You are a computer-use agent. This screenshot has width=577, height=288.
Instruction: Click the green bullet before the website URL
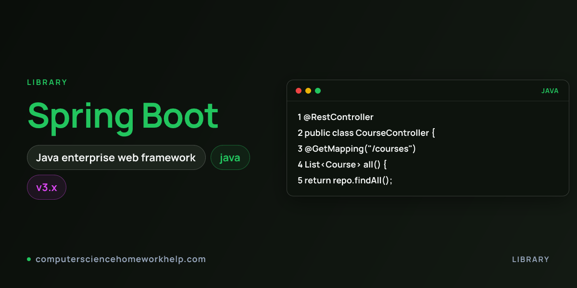click(x=29, y=259)
